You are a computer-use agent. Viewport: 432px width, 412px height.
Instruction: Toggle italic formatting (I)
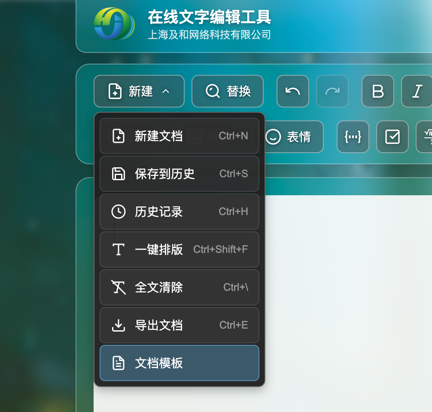pyautogui.click(x=417, y=91)
